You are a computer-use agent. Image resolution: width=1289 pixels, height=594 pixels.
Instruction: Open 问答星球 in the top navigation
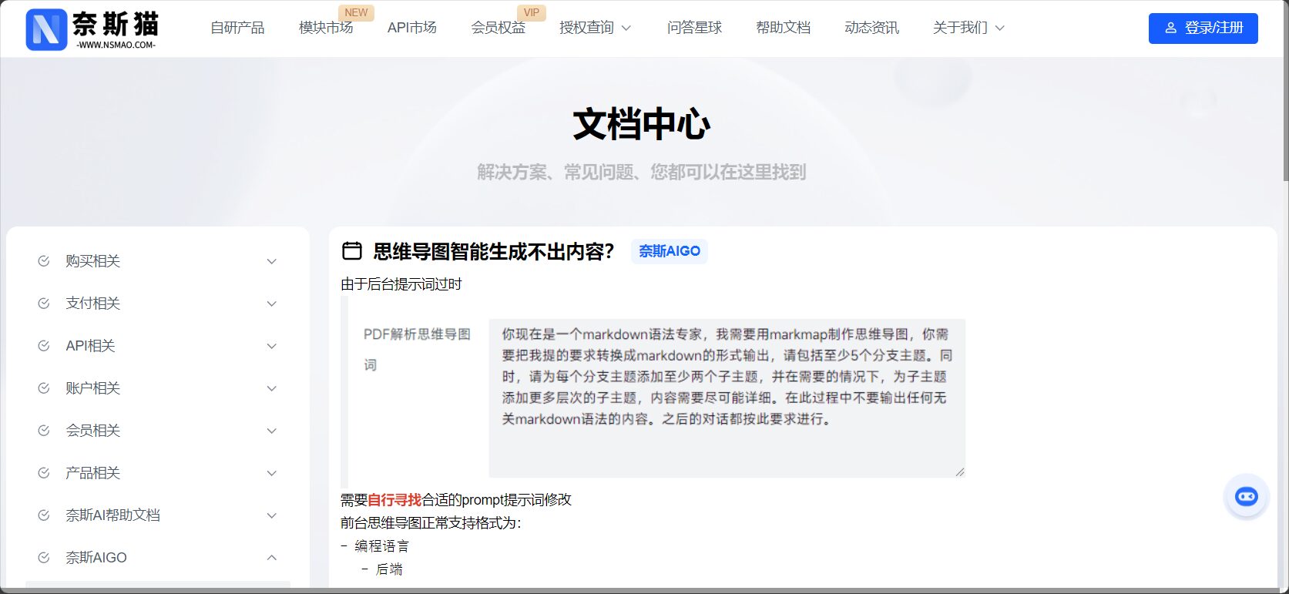pyautogui.click(x=694, y=28)
